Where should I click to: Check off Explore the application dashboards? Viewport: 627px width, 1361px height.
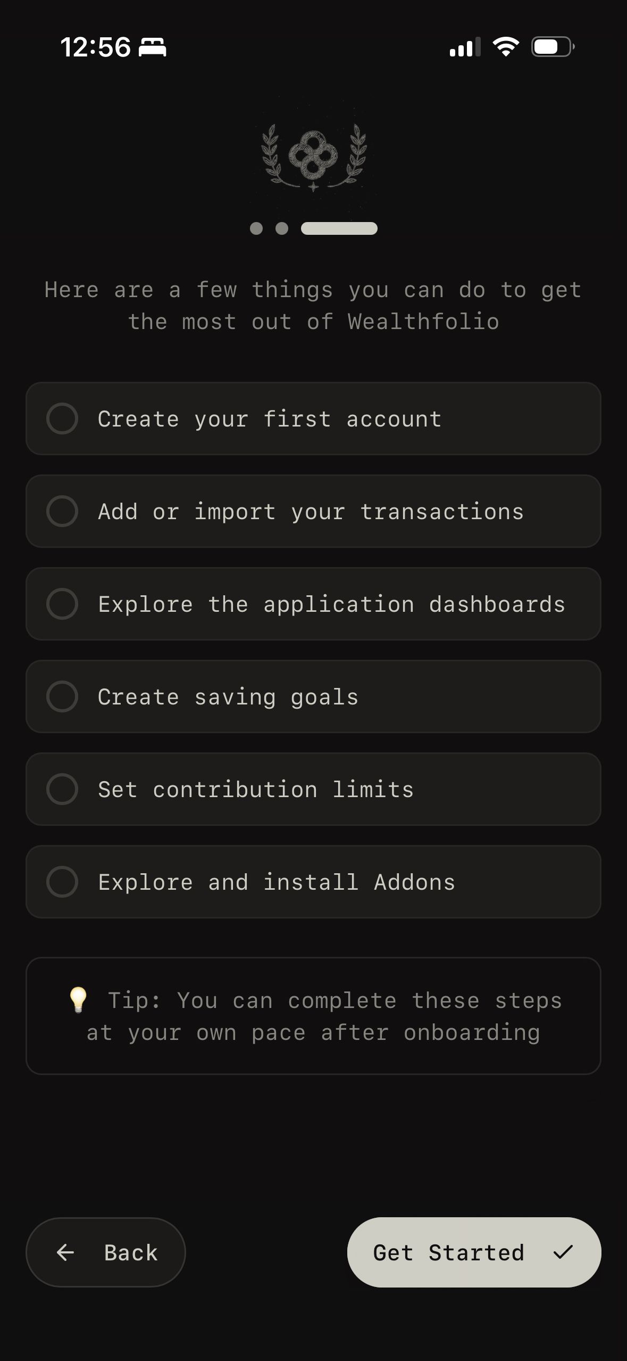[x=62, y=604]
